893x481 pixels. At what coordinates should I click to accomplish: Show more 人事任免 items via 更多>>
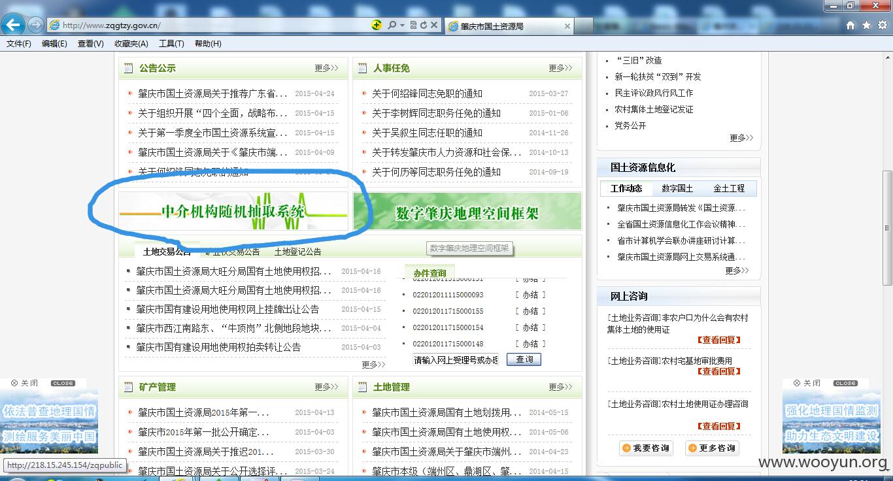[560, 68]
